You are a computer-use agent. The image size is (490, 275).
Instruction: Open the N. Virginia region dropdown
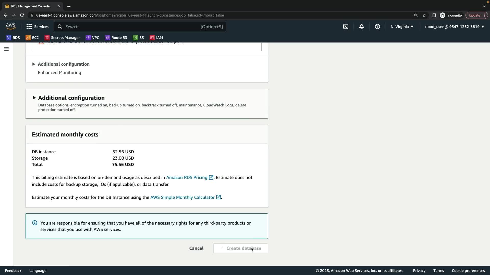[x=402, y=27]
